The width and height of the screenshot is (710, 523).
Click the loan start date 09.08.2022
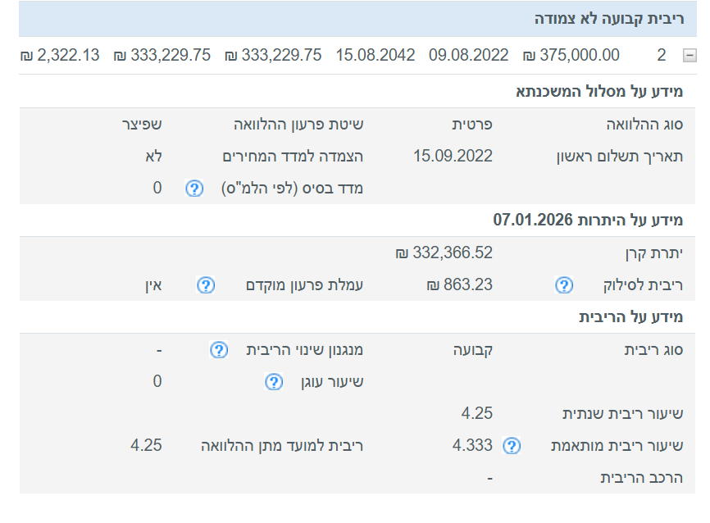[x=468, y=56]
